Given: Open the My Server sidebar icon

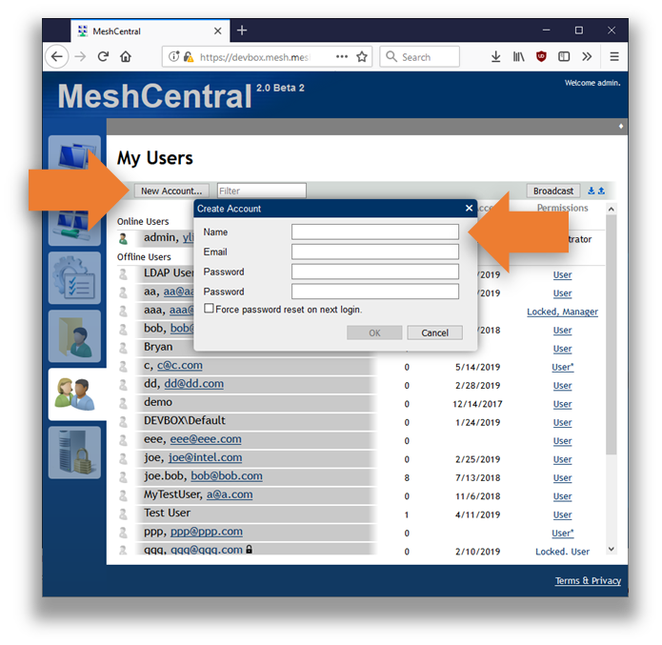Looking at the screenshot, I should [74, 452].
